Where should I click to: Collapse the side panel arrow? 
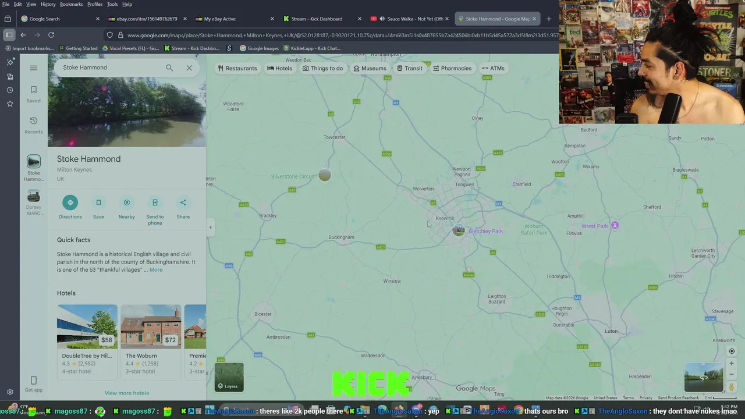[210, 228]
